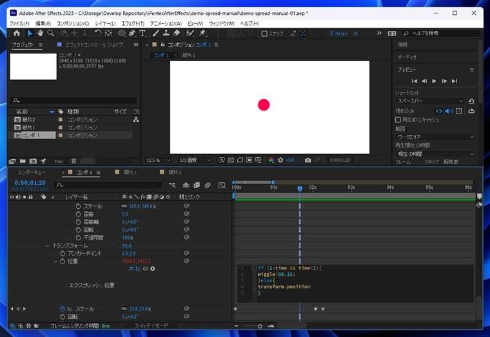Viewport: 490px width, 337px height.
Task: Open composition mini-flowchart icon
Action: [x=172, y=185]
